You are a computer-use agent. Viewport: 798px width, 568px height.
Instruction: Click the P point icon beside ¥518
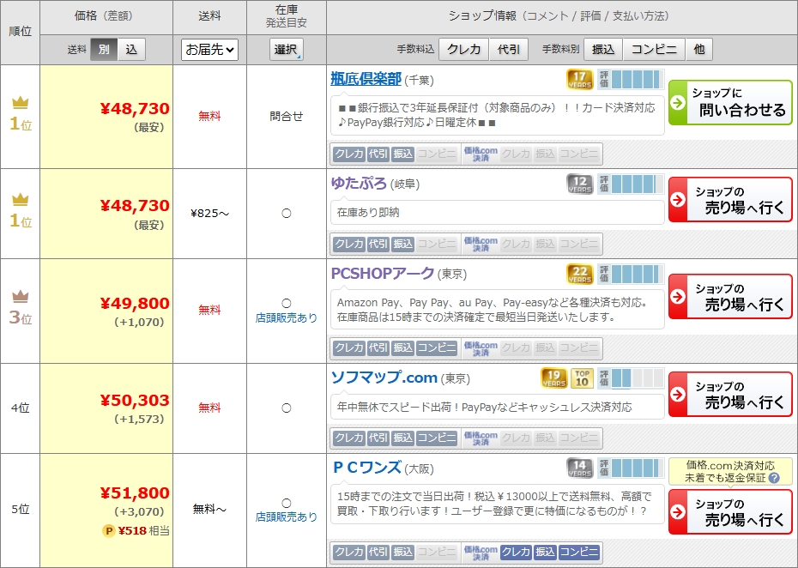[108, 531]
